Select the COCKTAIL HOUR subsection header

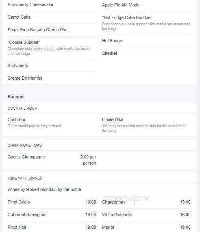22,108
